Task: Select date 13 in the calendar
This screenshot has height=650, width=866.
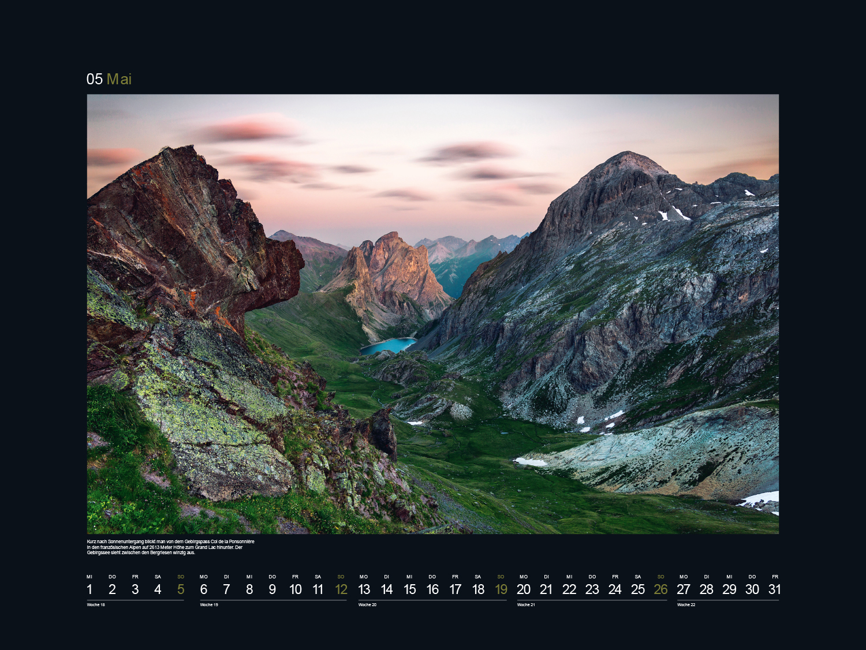Action: click(x=364, y=589)
